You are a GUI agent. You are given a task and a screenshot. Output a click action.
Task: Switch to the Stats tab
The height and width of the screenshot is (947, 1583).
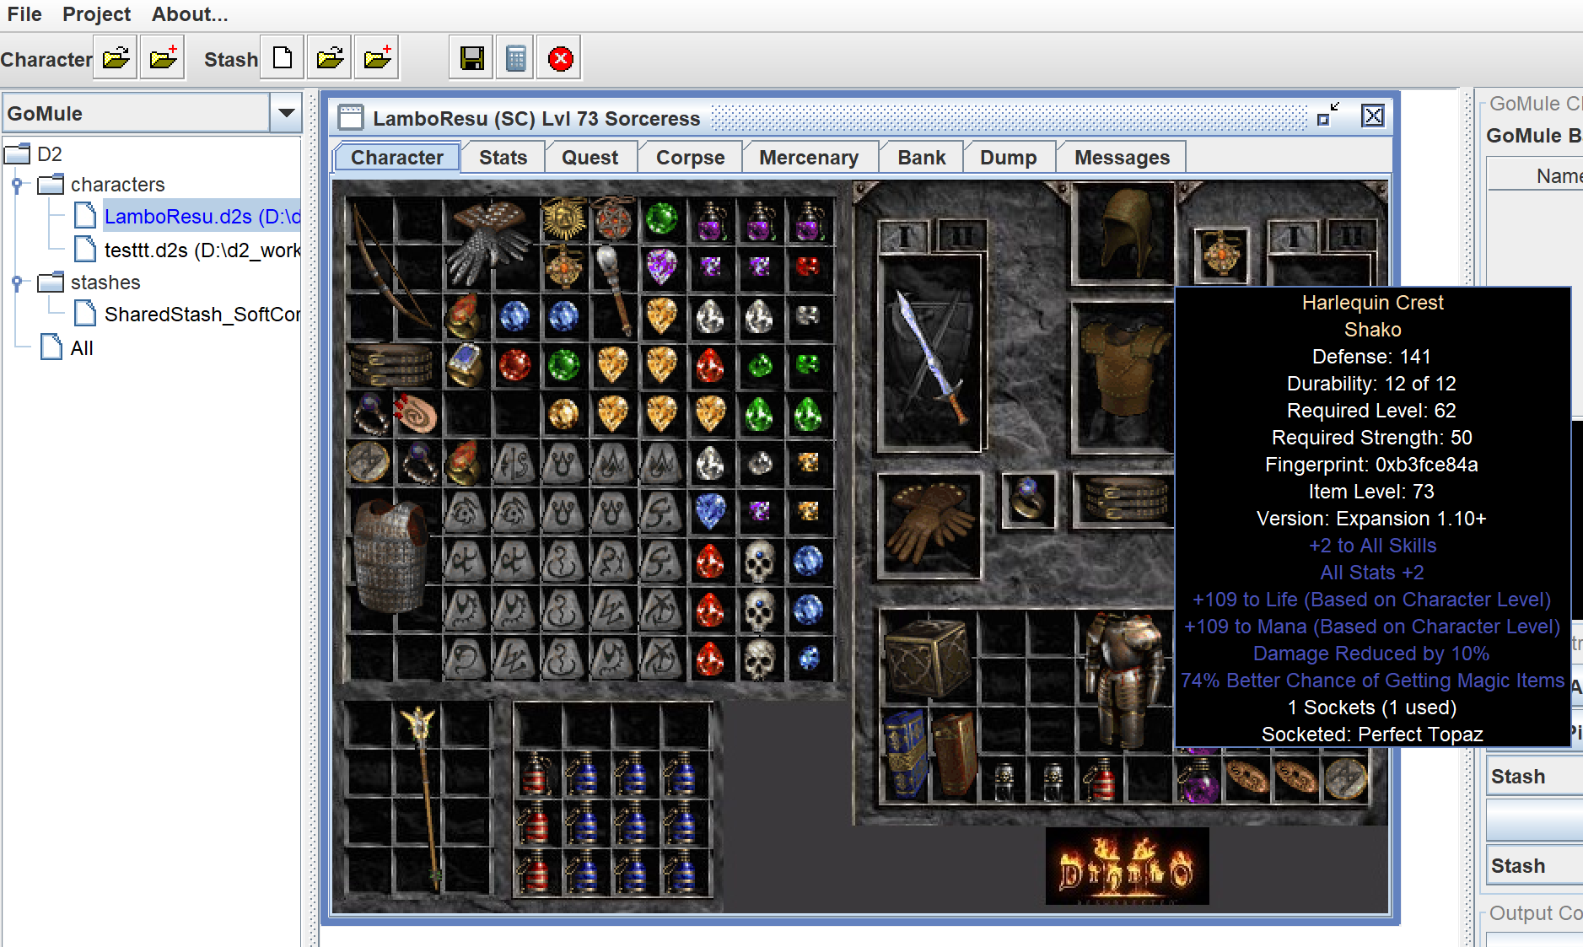(x=503, y=158)
